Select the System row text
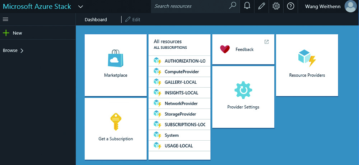 [172, 135]
